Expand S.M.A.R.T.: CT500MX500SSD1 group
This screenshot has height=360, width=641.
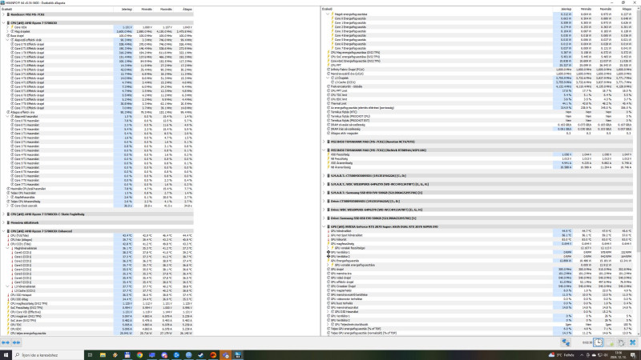[324, 175]
